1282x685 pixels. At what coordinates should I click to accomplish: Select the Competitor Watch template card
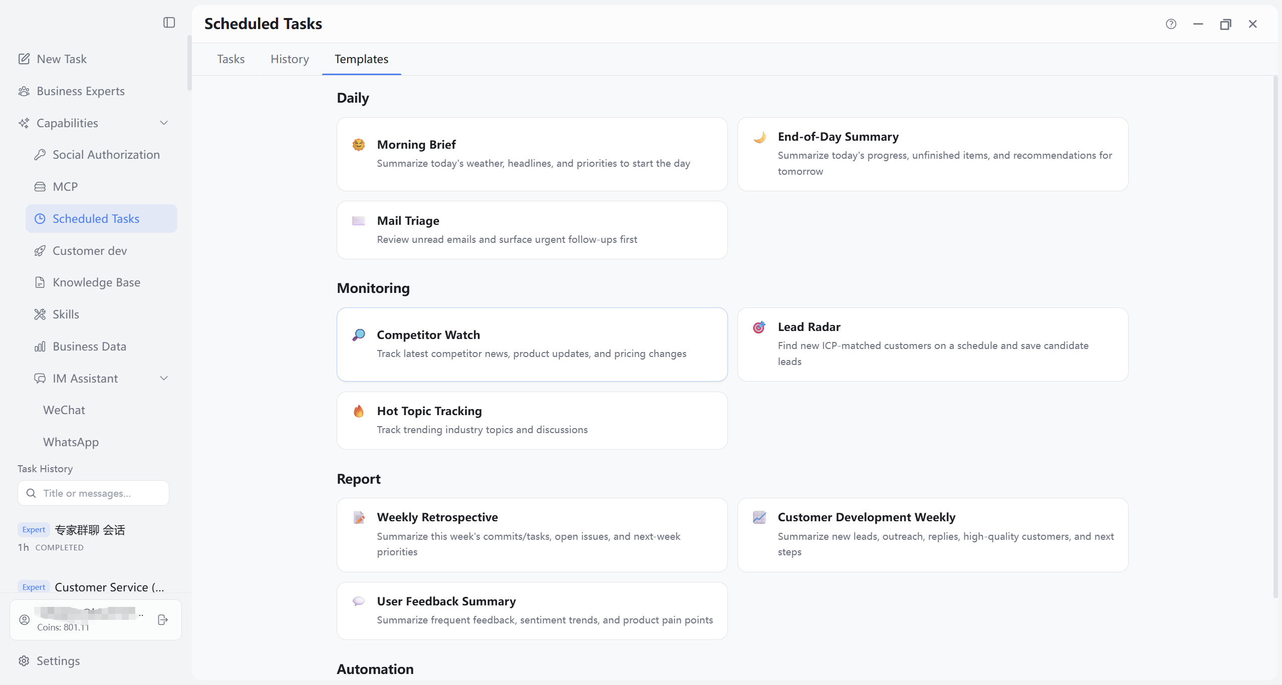pos(532,345)
